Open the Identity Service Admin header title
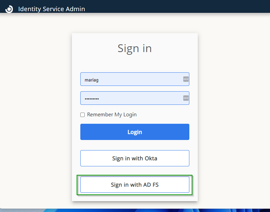Image resolution: width=270 pixels, height=212 pixels. click(x=52, y=9)
